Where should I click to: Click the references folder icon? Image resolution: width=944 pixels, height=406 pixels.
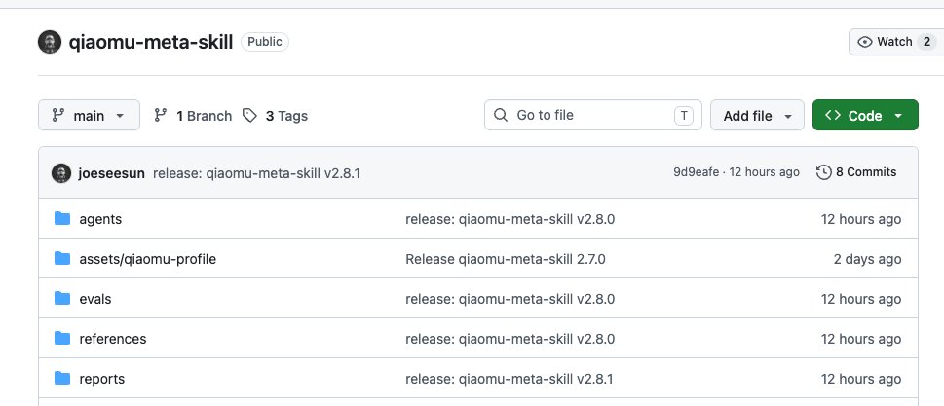pyautogui.click(x=62, y=338)
